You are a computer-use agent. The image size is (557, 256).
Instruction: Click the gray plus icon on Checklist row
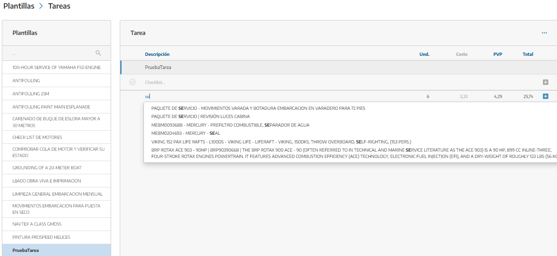[x=546, y=82]
